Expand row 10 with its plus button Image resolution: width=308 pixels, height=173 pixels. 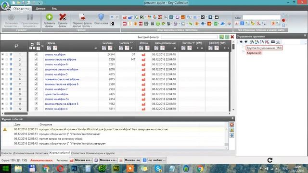[x=3, y=99]
